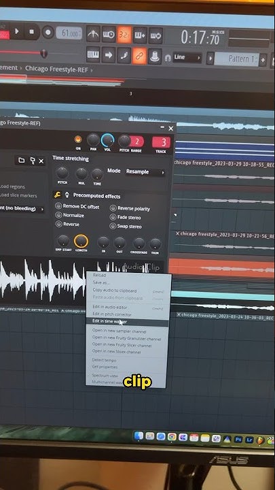Enable the Swap stereo option
The image size is (275, 490).
(126, 226)
